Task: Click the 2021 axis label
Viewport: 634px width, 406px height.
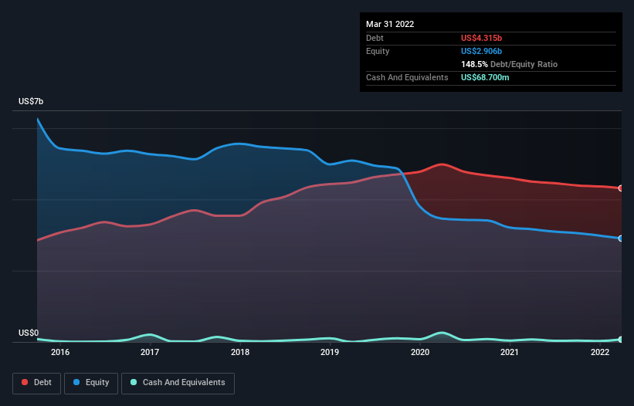Action: (x=510, y=352)
